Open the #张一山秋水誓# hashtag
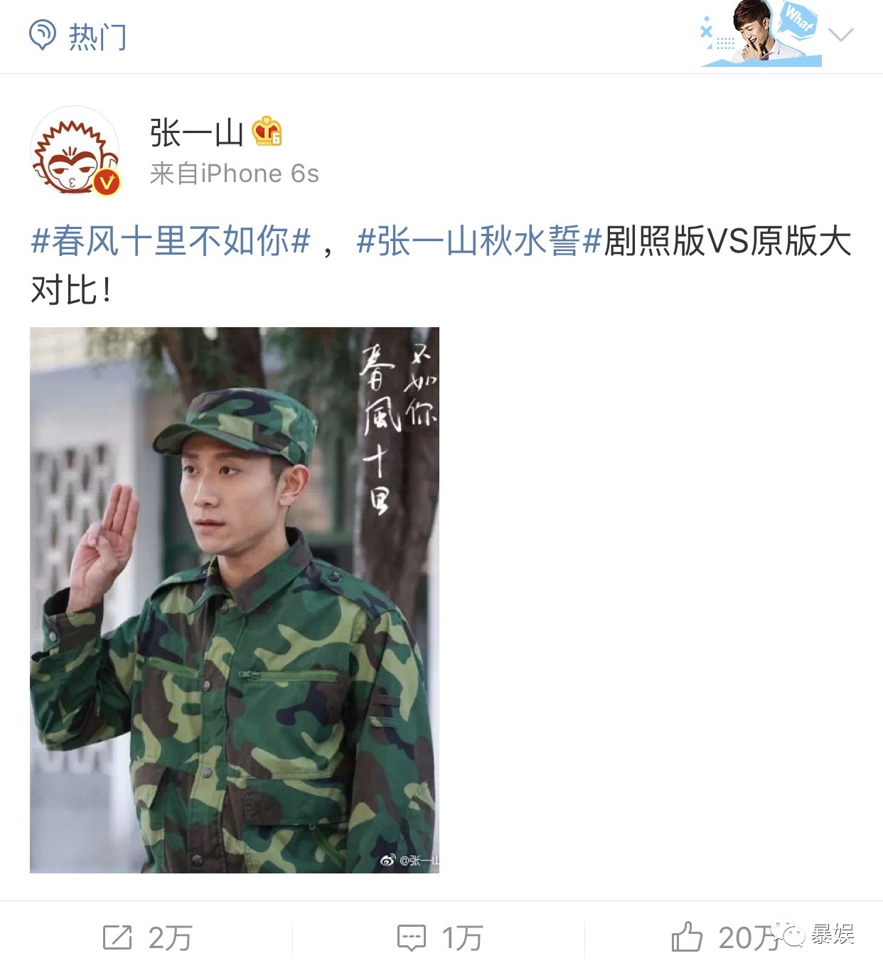The image size is (883, 973). pyautogui.click(x=479, y=241)
